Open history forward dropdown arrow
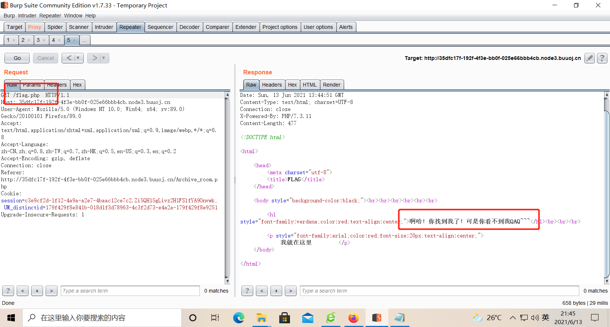Screen dimensions: 610x327 [x=103, y=58]
